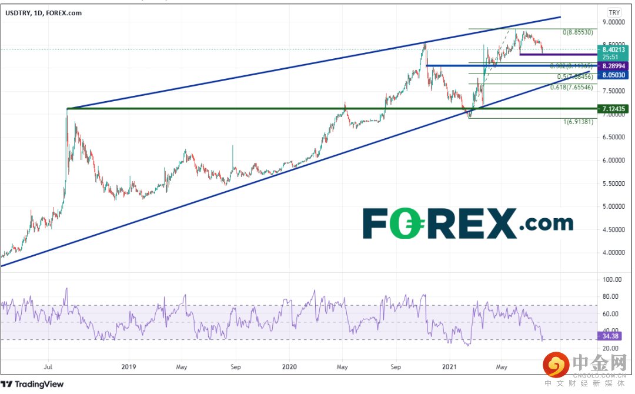Image resolution: width=635 pixels, height=394 pixels.
Task: Click the 2019 label on time axis
Action: coord(128,367)
